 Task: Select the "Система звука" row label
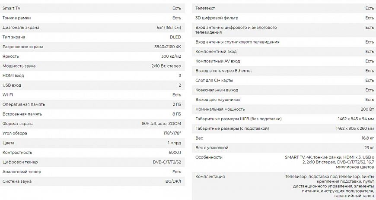[17, 181]
